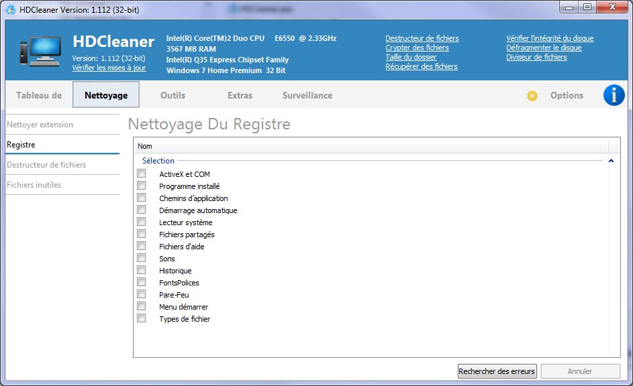Click Vérifier les mises à jour link
633x386 pixels.
(109, 68)
